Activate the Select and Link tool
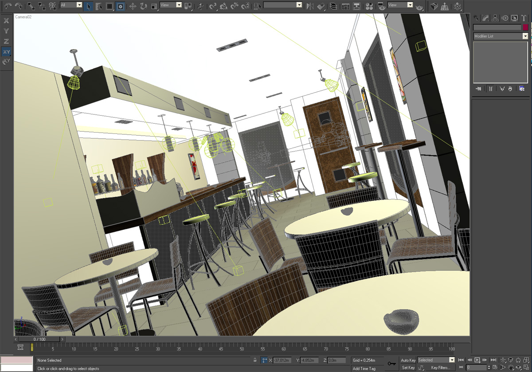The image size is (532, 372). tap(31, 6)
